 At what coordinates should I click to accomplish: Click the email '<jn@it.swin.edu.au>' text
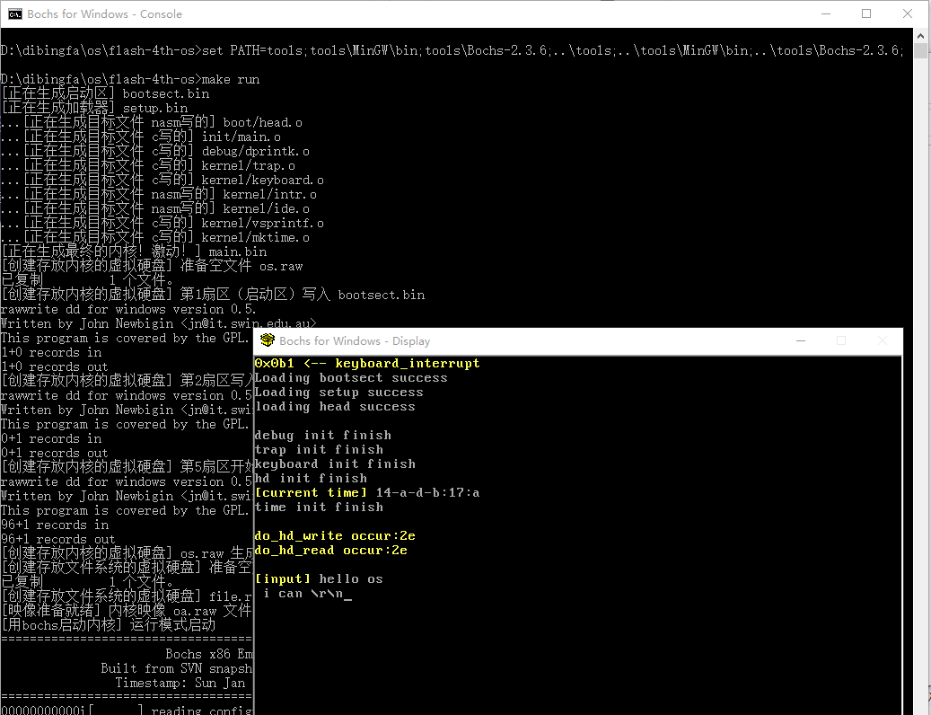click(248, 323)
